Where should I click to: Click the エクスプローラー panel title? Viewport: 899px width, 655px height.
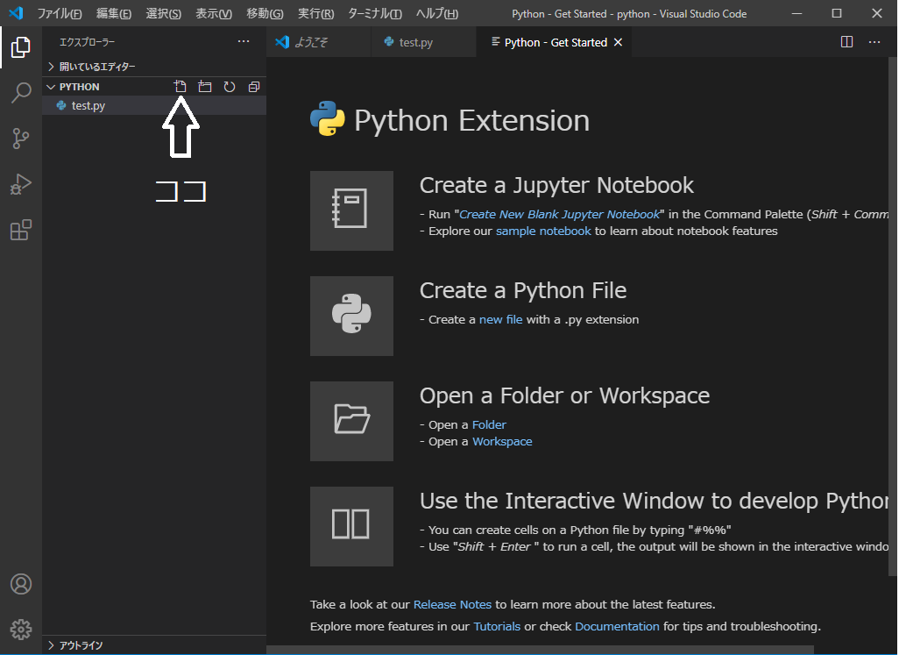pyautogui.click(x=87, y=42)
